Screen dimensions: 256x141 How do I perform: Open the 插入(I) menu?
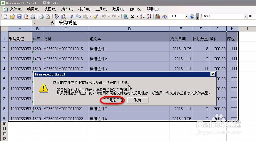[x=67, y=9]
